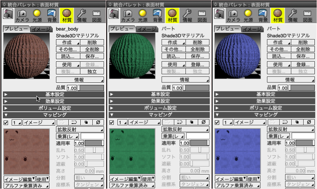This screenshot has width=317, height=189.
Task: Click the 品質 value field in the blue panel
Action: click(282, 88)
